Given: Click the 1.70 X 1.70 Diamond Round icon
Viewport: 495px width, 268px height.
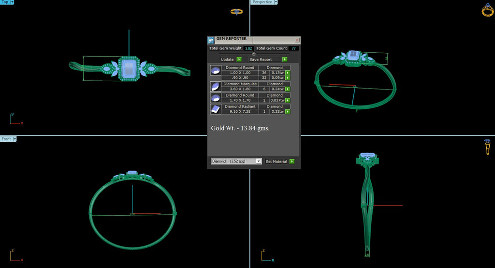Looking at the screenshot, I should [x=216, y=98].
